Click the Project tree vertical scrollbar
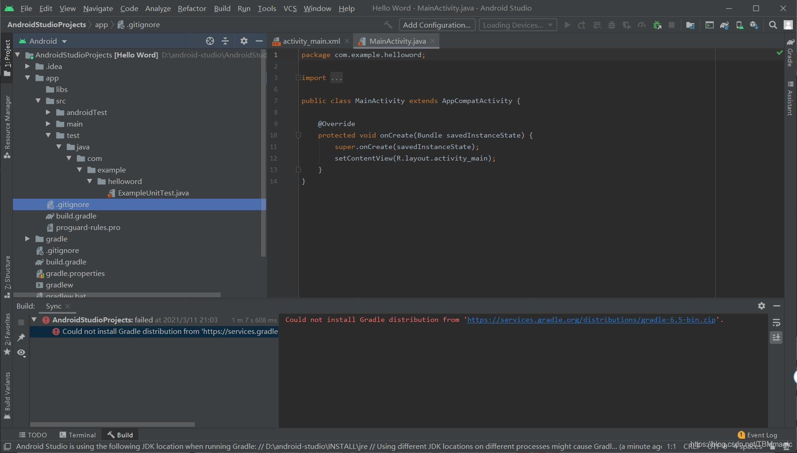Image resolution: width=797 pixels, height=453 pixels. tap(263, 152)
